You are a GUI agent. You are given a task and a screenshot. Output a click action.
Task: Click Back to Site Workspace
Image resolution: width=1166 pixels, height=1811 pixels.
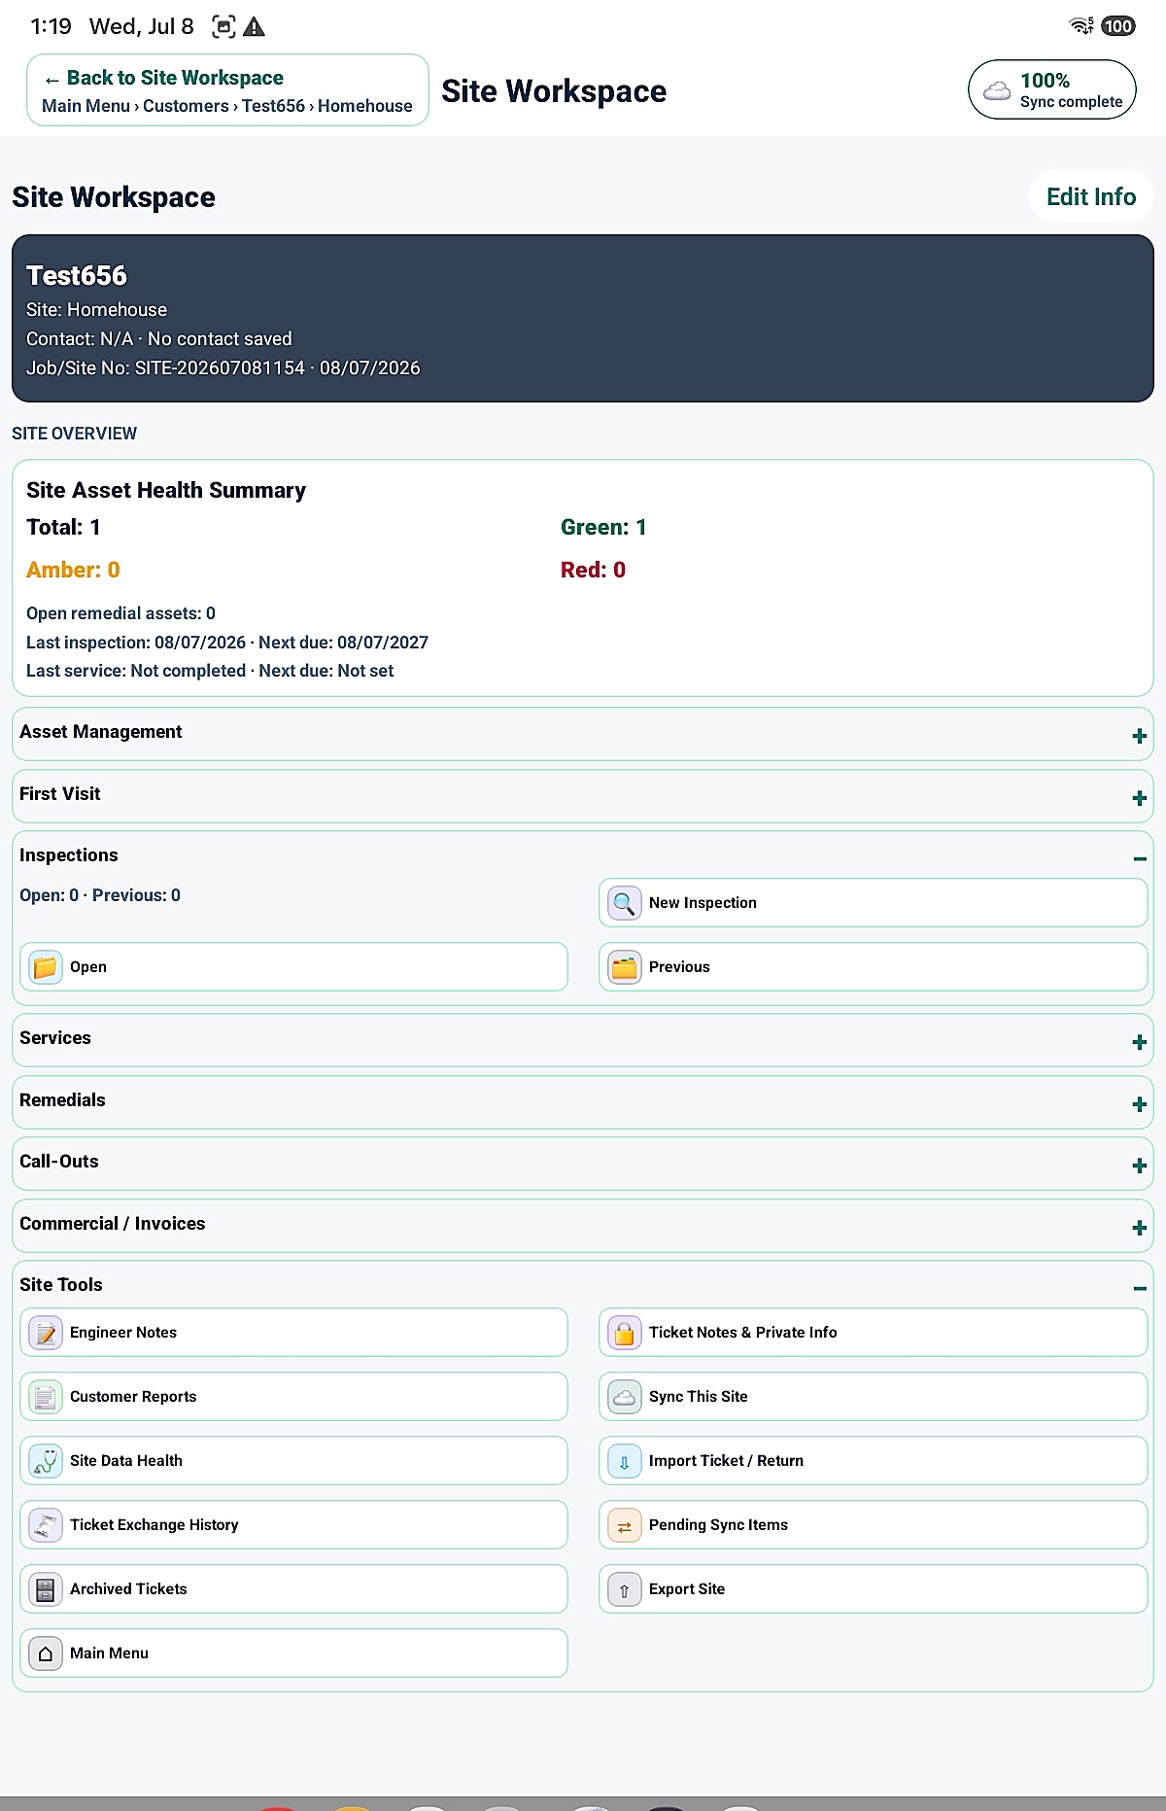tap(163, 78)
